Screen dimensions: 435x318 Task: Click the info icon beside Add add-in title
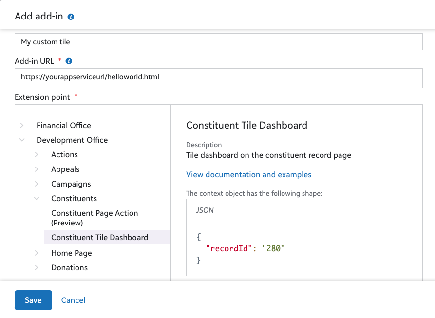click(71, 17)
